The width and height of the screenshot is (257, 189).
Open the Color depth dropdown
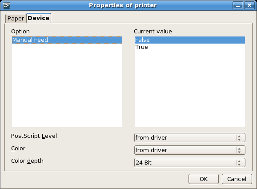tap(190, 163)
